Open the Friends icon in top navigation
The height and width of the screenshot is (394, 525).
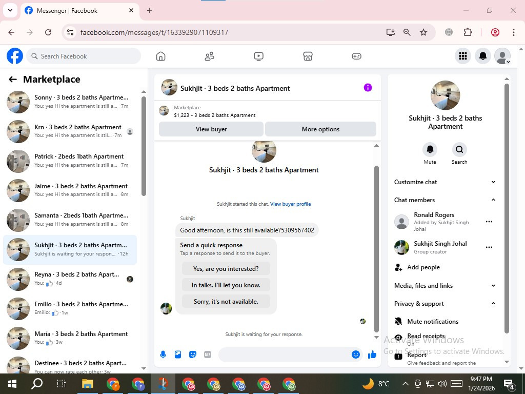point(210,56)
